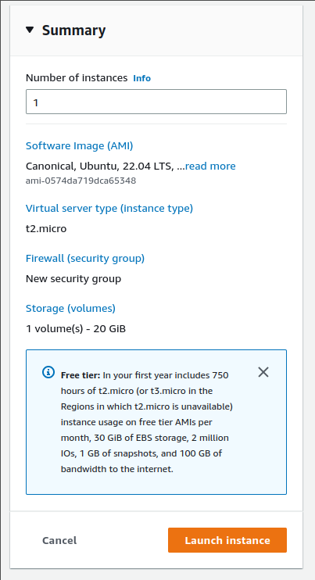Screen dimensions: 315x580
Task: Click the t2.micro instance type value
Action: point(46,229)
